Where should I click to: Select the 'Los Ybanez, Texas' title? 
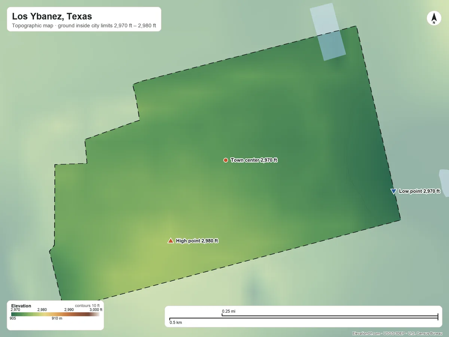pyautogui.click(x=52, y=16)
